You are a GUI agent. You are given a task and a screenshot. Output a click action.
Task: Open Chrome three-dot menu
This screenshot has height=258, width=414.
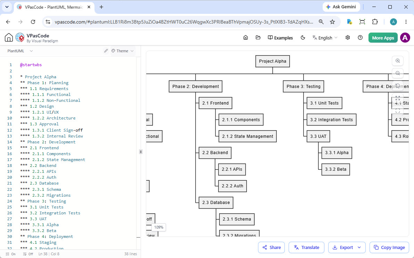click(406, 22)
